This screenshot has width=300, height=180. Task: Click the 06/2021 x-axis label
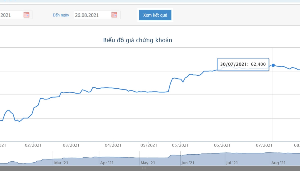222,145
